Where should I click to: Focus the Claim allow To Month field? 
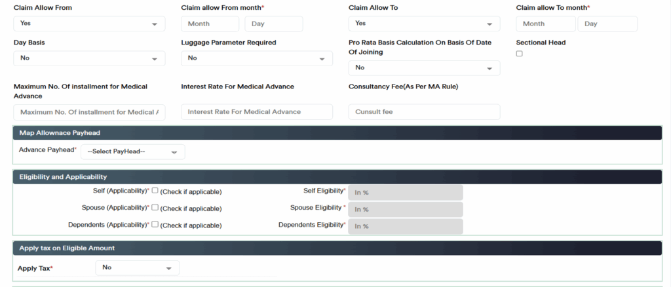click(545, 24)
